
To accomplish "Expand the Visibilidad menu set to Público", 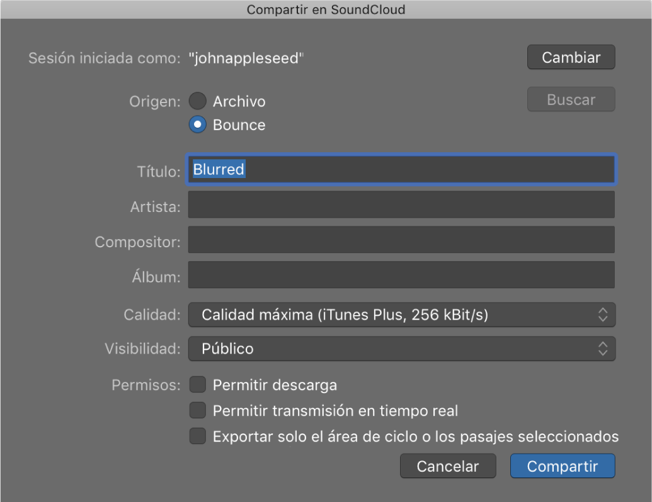I will (x=401, y=349).
